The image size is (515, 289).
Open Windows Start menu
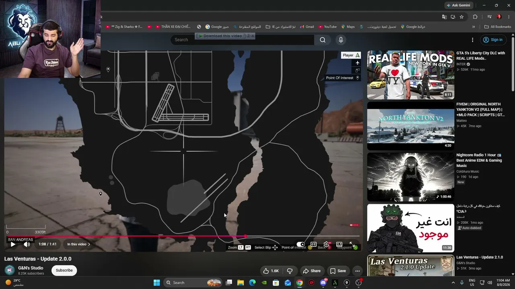click(157, 283)
